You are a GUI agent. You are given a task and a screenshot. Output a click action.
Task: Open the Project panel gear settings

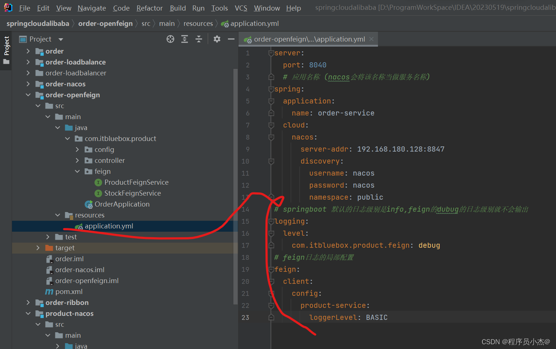(x=217, y=39)
